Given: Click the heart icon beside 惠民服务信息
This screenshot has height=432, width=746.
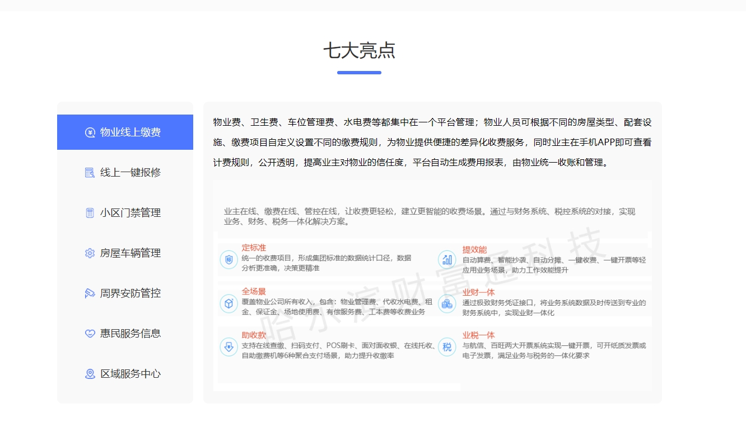Looking at the screenshot, I should 90,334.
